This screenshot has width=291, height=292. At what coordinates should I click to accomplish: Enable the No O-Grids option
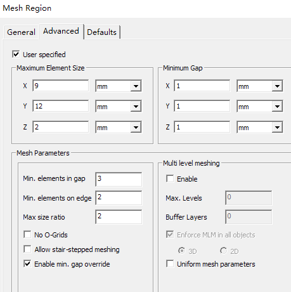click(27, 234)
